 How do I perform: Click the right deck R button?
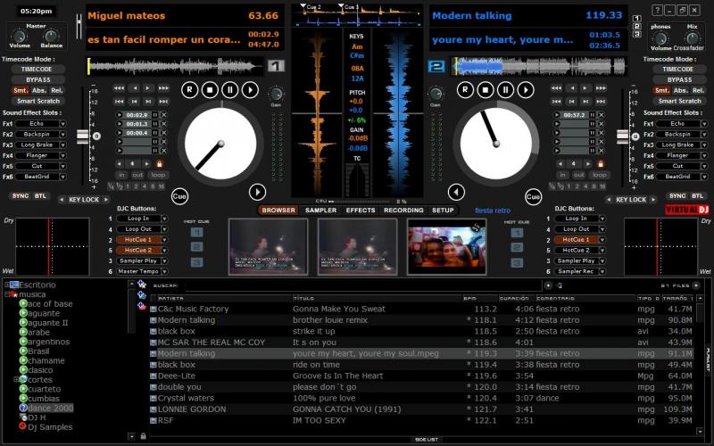(465, 90)
